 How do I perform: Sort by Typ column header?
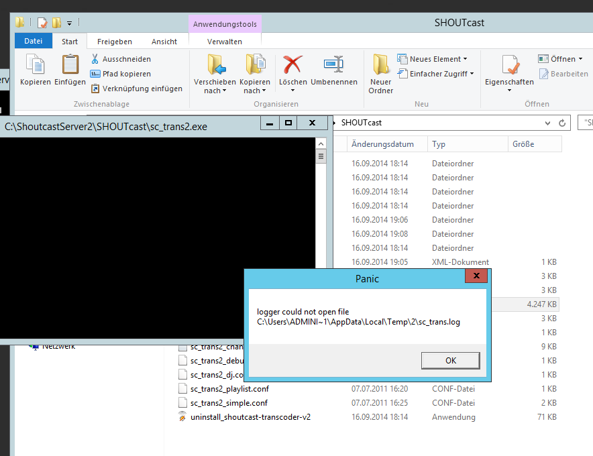(x=468, y=144)
